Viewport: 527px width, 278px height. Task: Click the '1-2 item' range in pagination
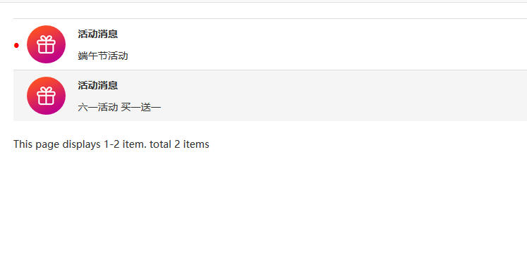click(x=125, y=144)
